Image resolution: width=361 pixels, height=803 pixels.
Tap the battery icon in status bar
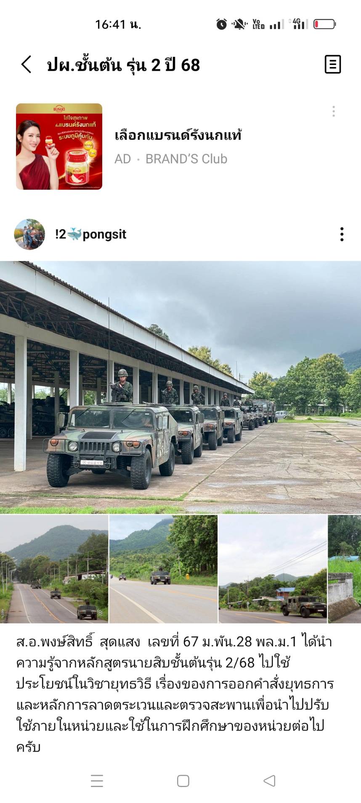point(324,24)
